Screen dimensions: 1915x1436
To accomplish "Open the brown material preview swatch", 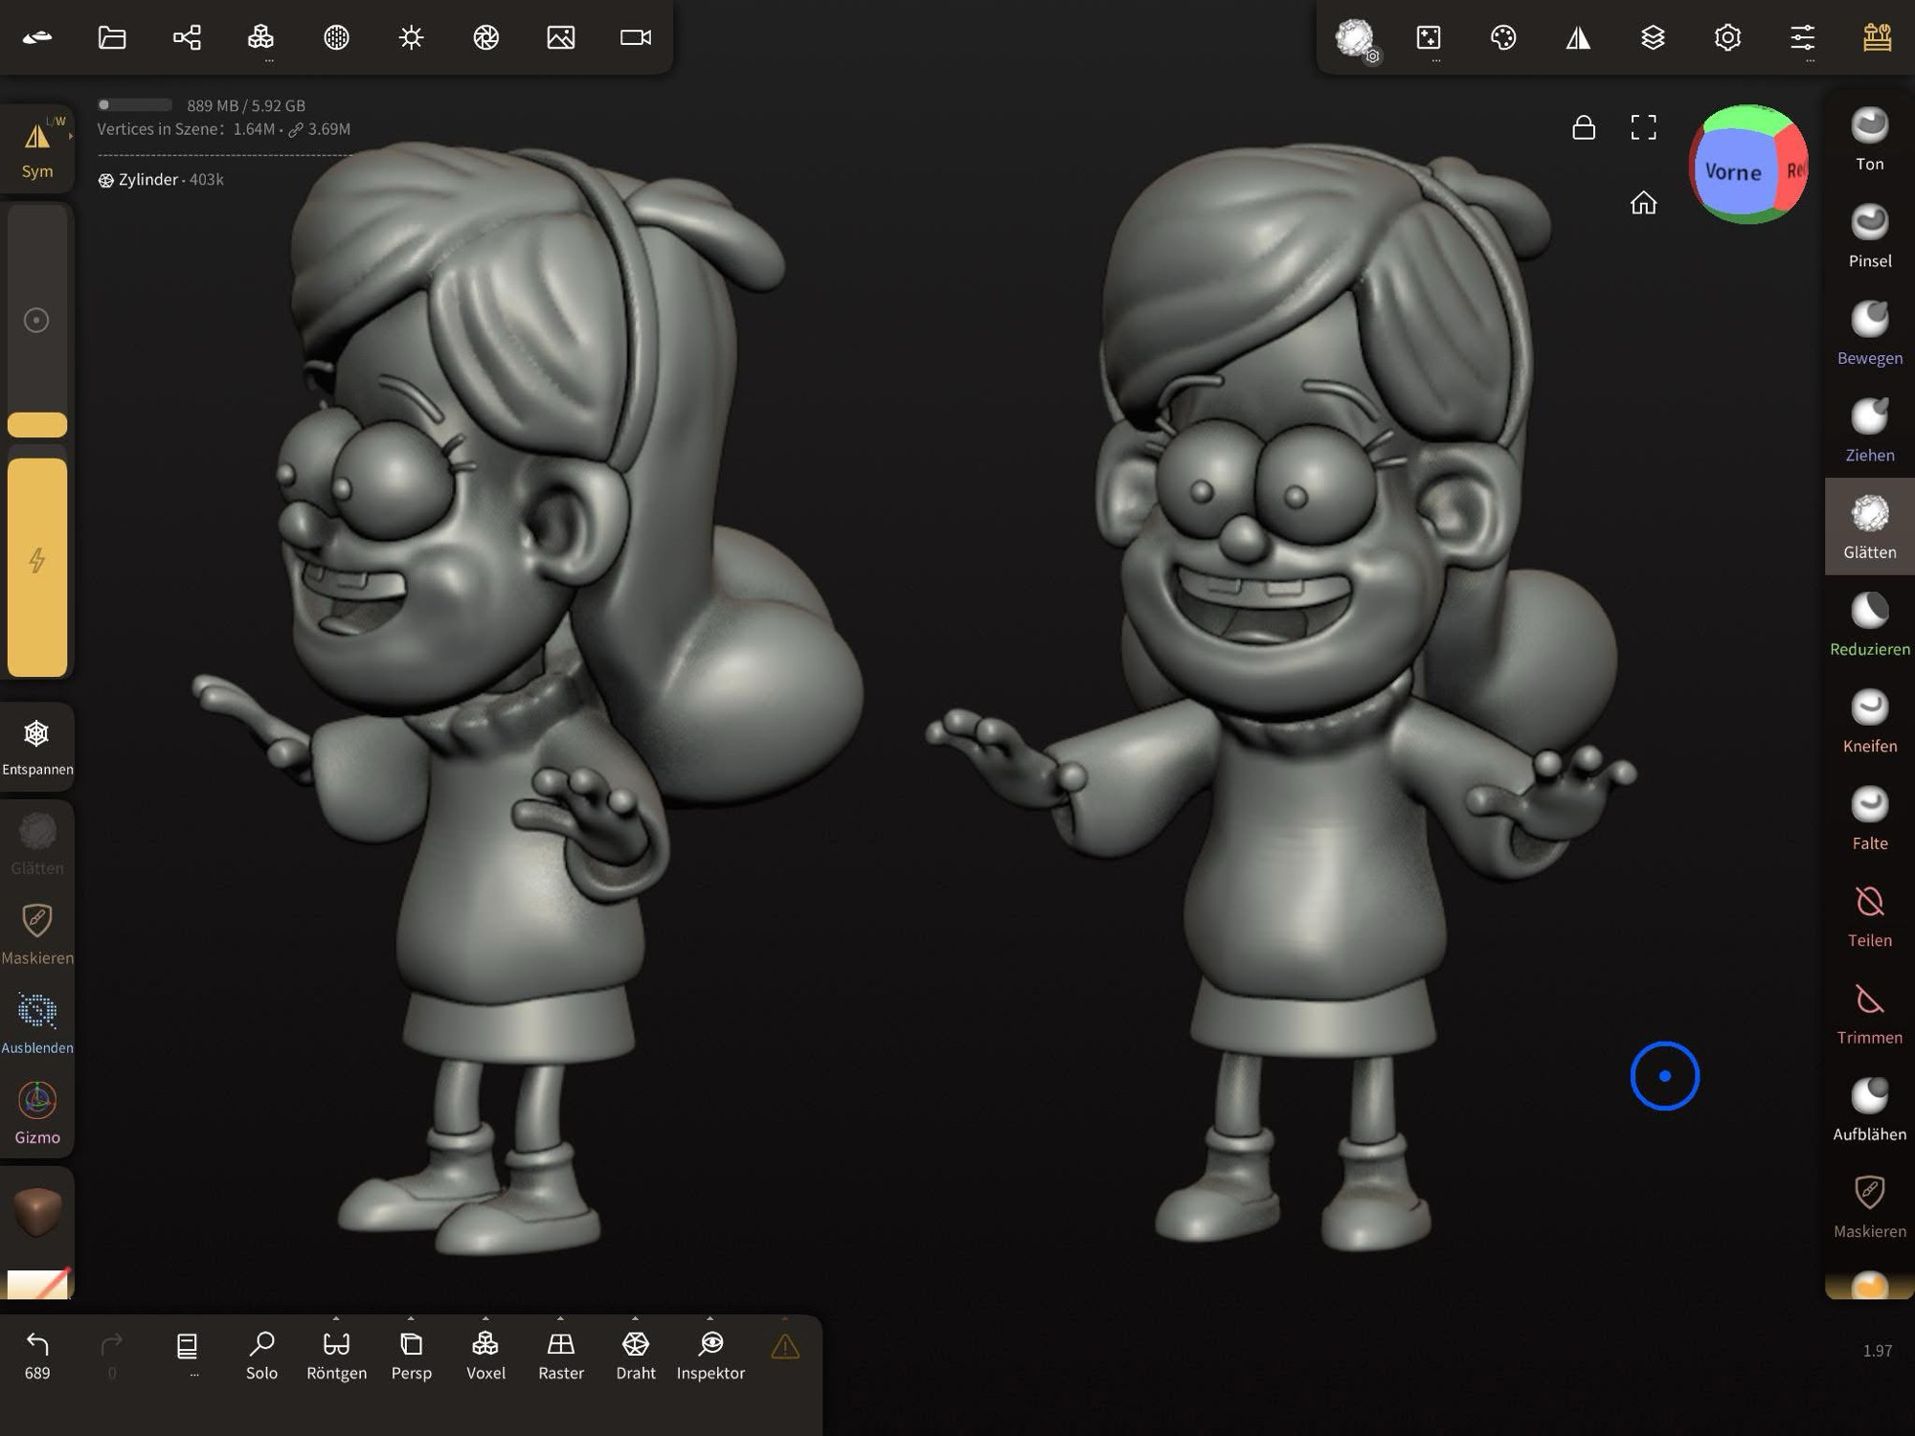I will click(x=37, y=1211).
